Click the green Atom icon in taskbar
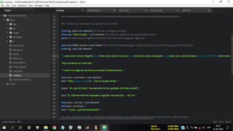 104,127
